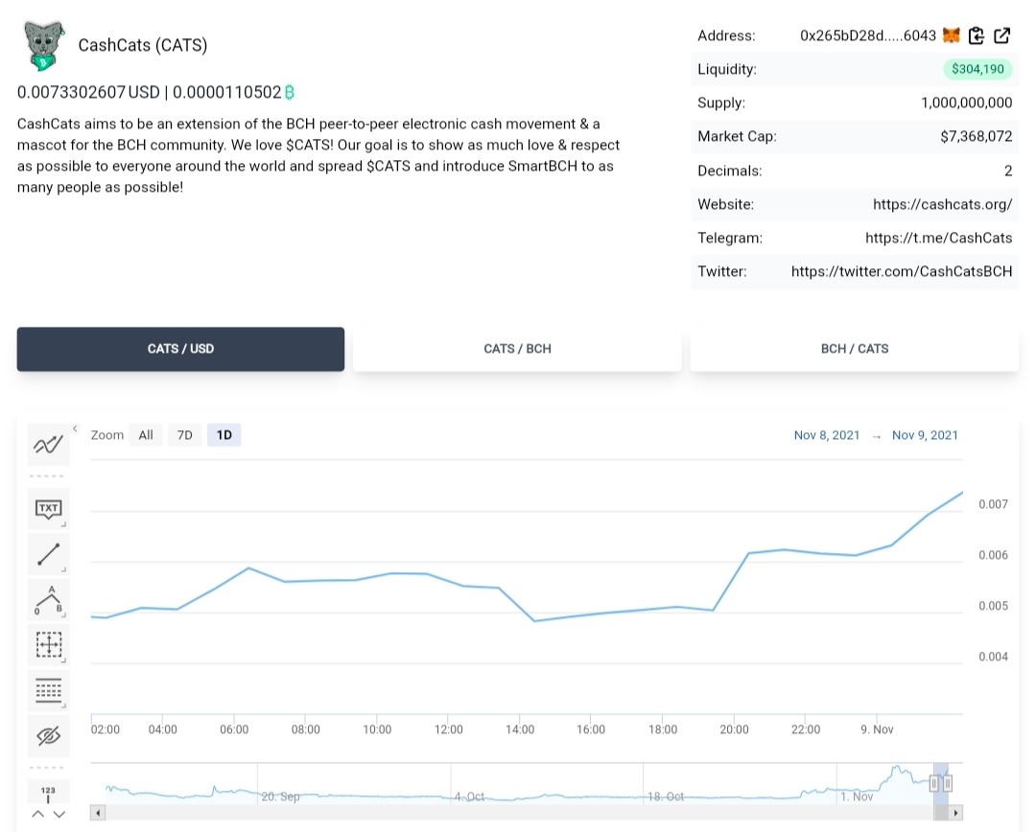Click the 18. Oct navigator label

666,797
